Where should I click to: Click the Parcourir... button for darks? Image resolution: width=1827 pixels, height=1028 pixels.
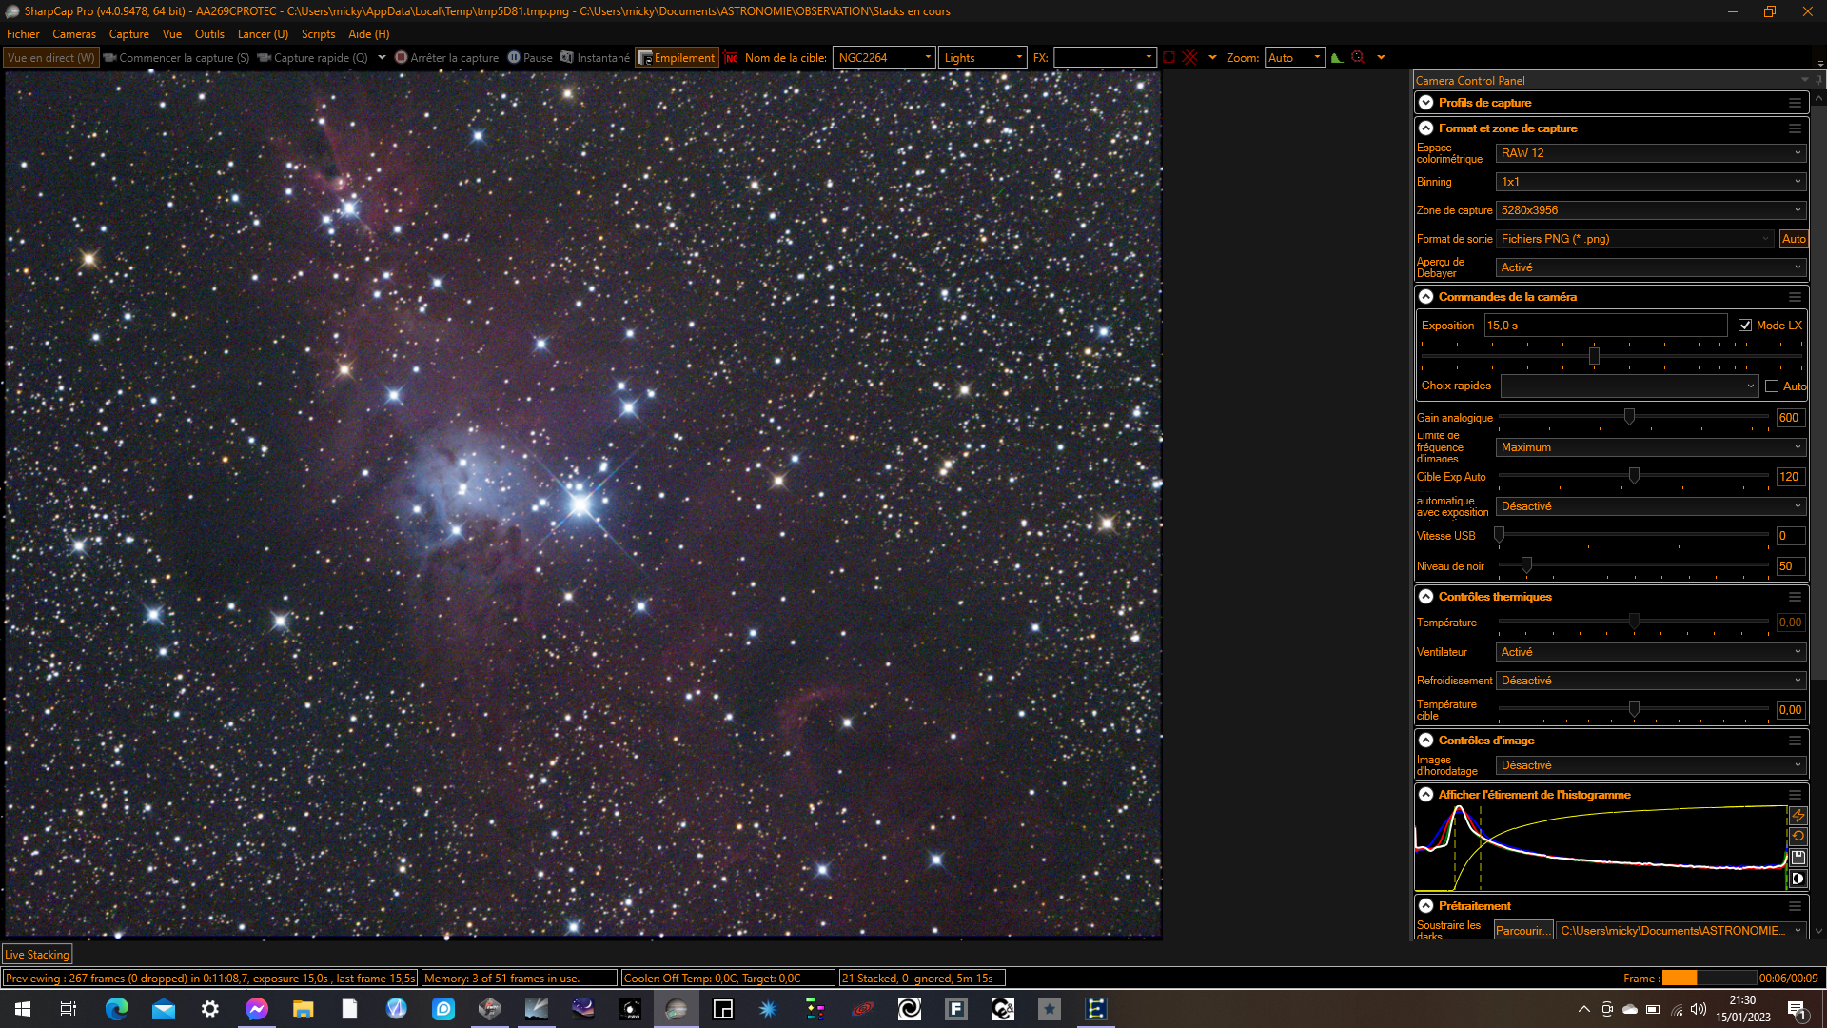[x=1522, y=931]
